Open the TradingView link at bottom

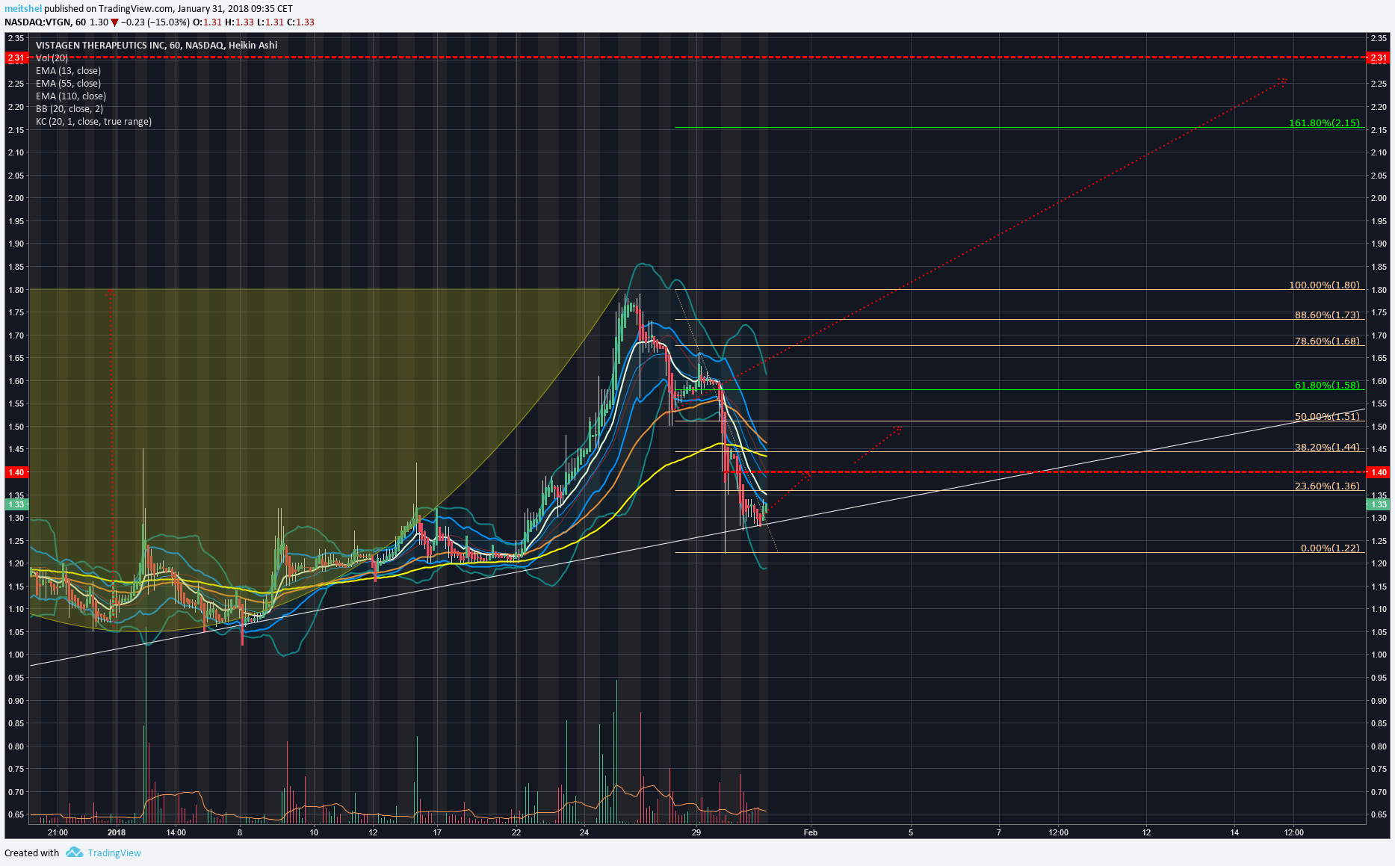(x=114, y=853)
